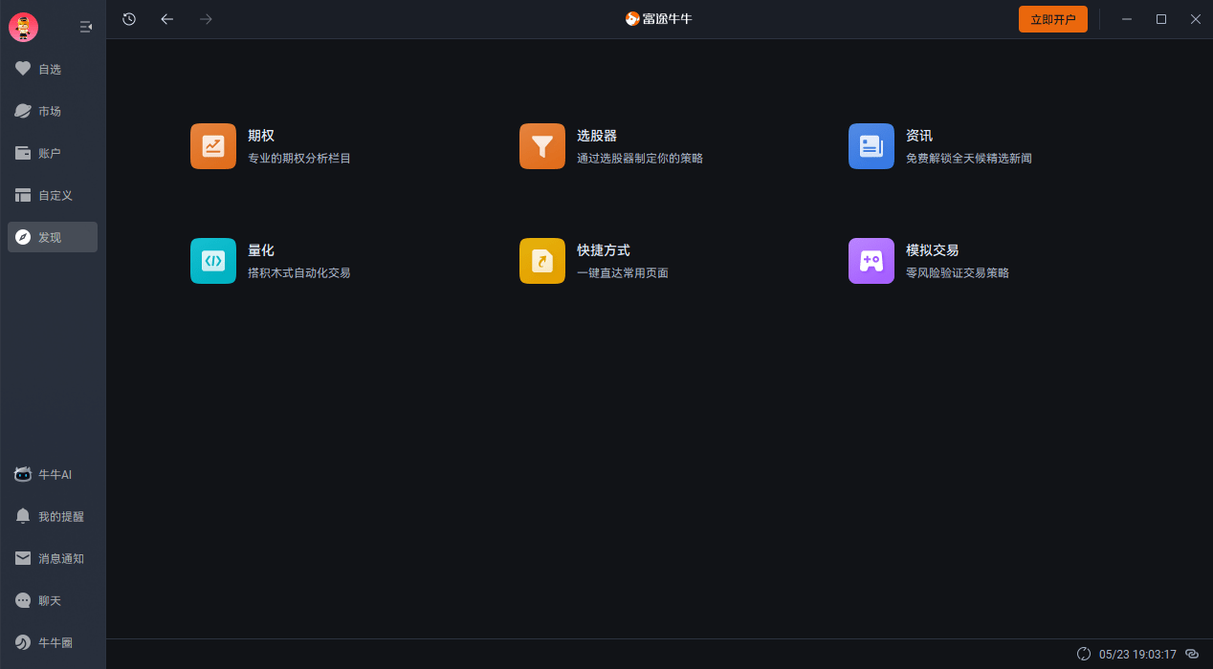Click the 快捷方式 title text
The height and width of the screenshot is (669, 1213).
(x=604, y=250)
